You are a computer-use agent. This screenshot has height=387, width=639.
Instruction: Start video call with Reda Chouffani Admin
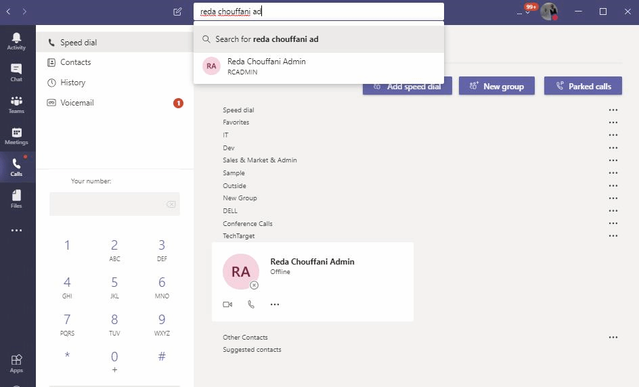pos(227,304)
